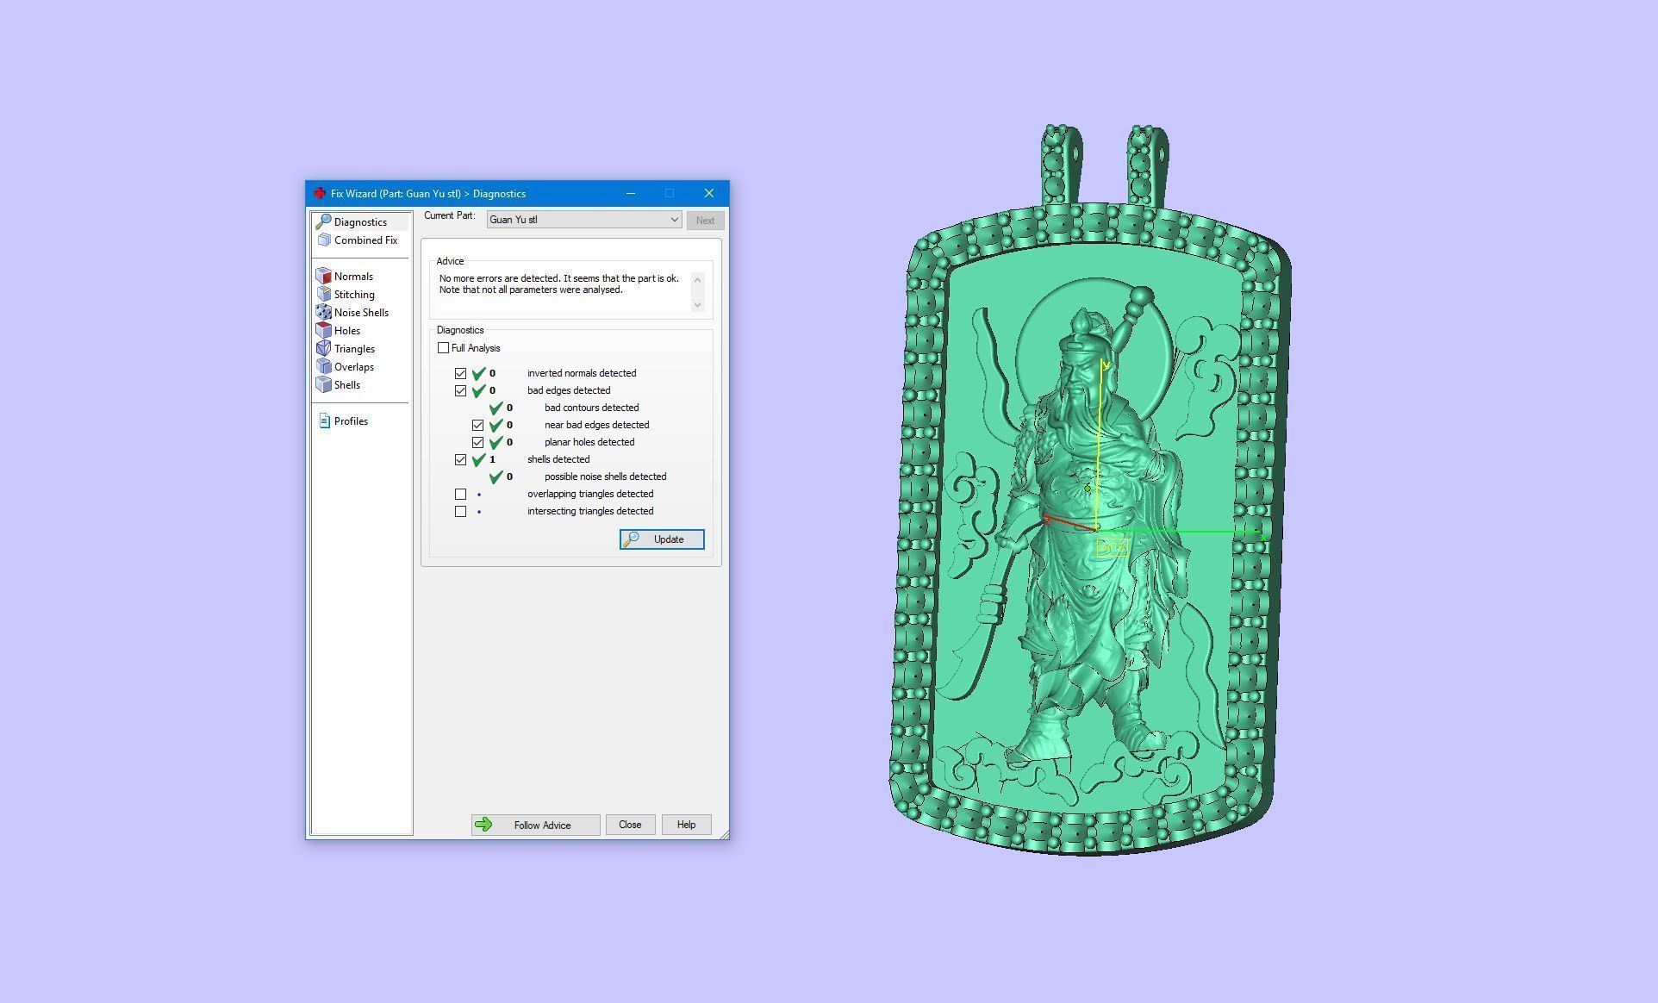Click 'bad contours detected' text

point(591,408)
